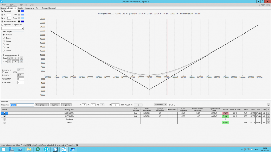Screen dimensions: 271x152
Task: Remove the Call option row with X
Action: point(268,116)
